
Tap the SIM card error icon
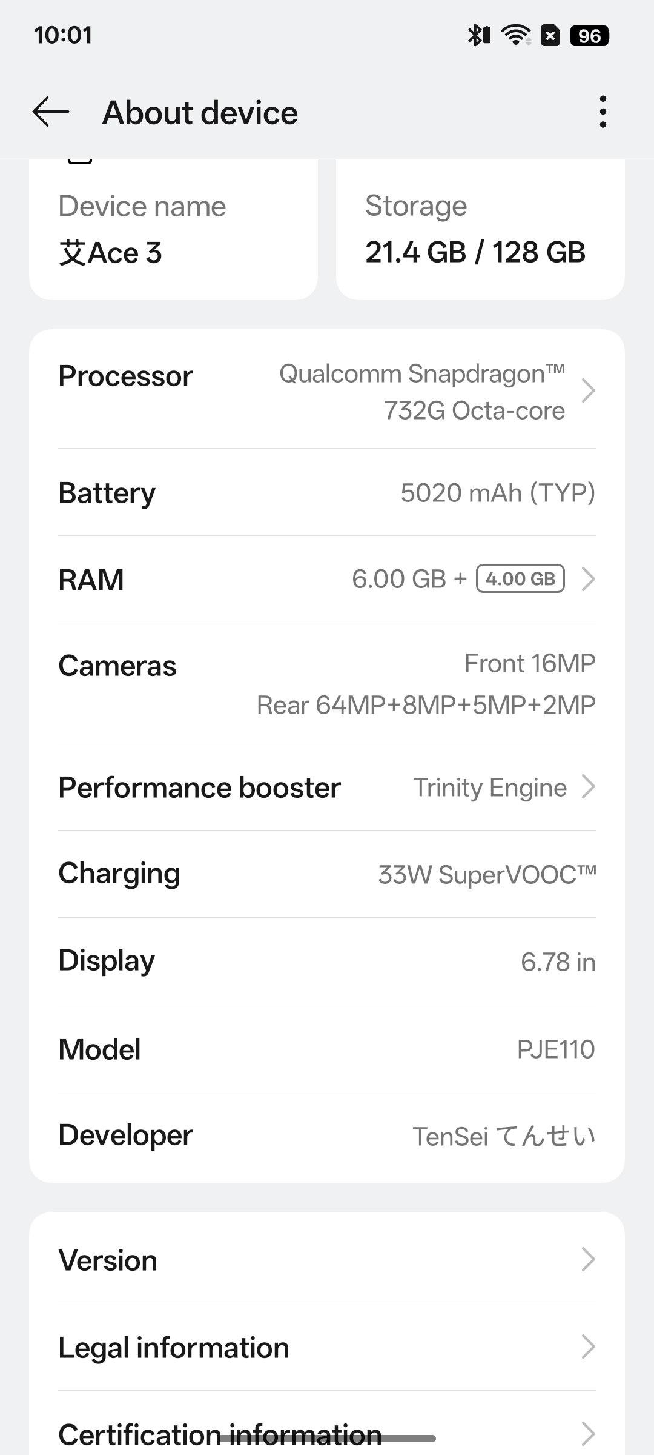550,36
